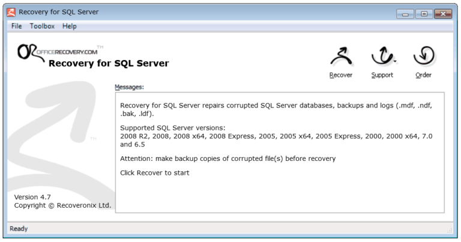Click the resize grip in status bar
Viewport: 461px width, 242px height.
point(450,230)
